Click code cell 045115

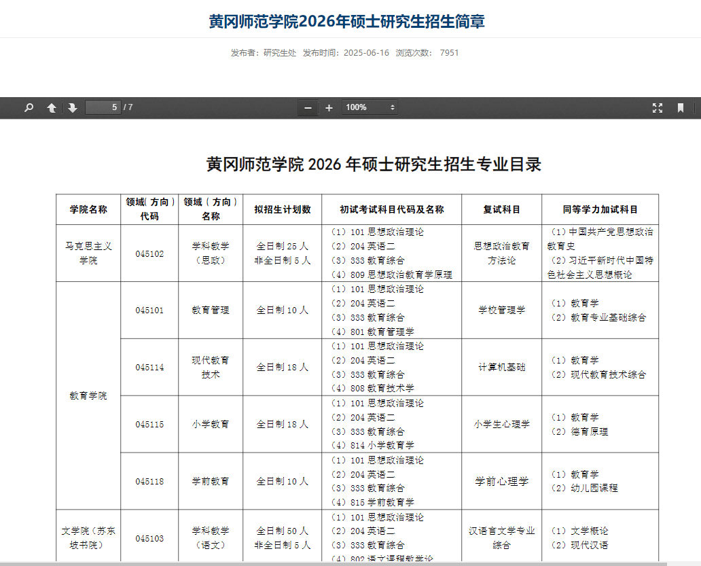[x=149, y=424]
